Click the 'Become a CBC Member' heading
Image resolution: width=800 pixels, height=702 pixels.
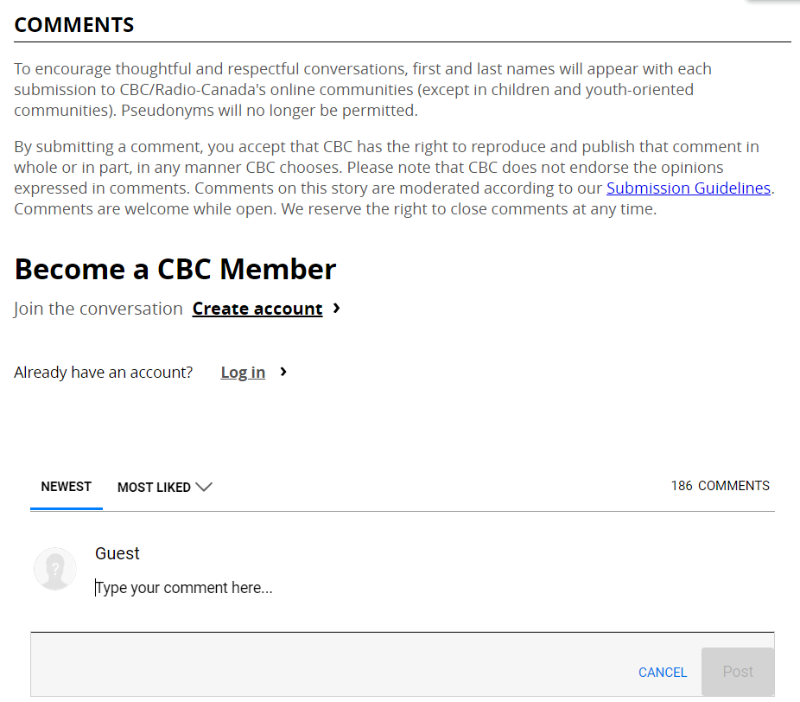point(175,269)
